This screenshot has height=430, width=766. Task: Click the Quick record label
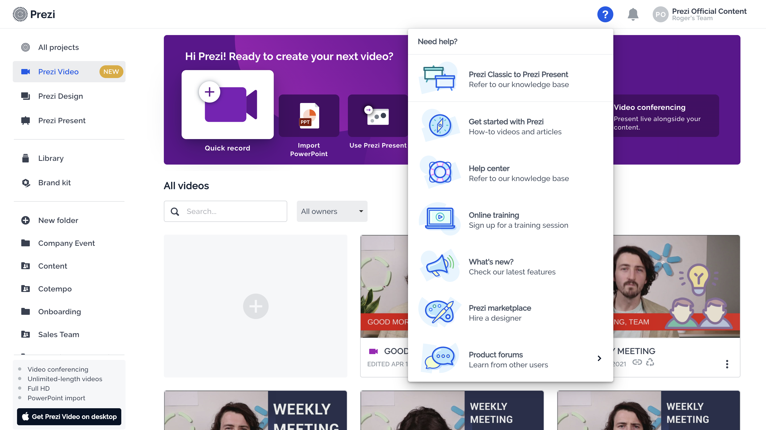[x=227, y=148]
